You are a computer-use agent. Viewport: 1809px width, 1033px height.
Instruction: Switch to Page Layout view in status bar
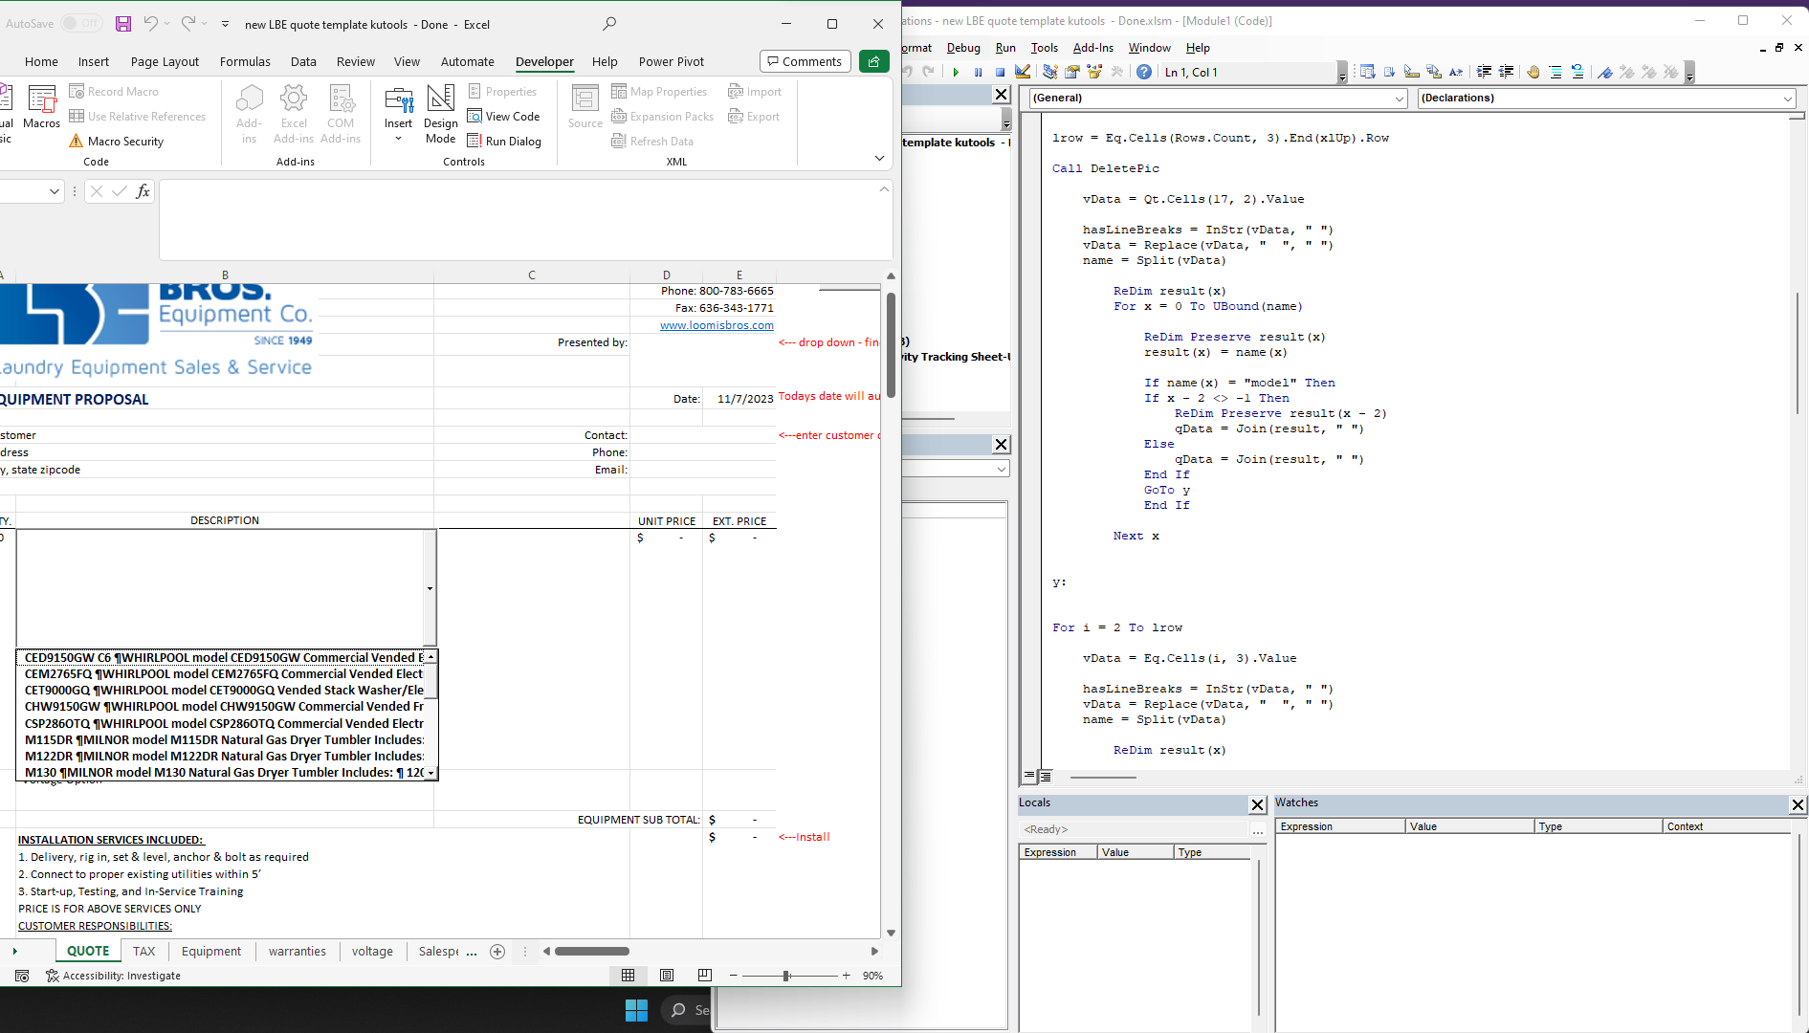(667, 976)
